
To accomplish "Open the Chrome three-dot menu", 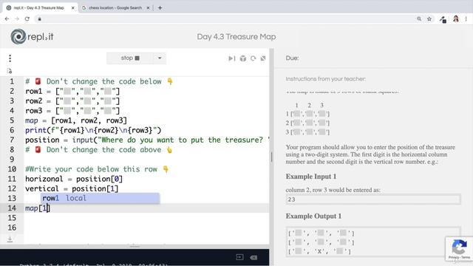I will pyautogui.click(x=466, y=19).
